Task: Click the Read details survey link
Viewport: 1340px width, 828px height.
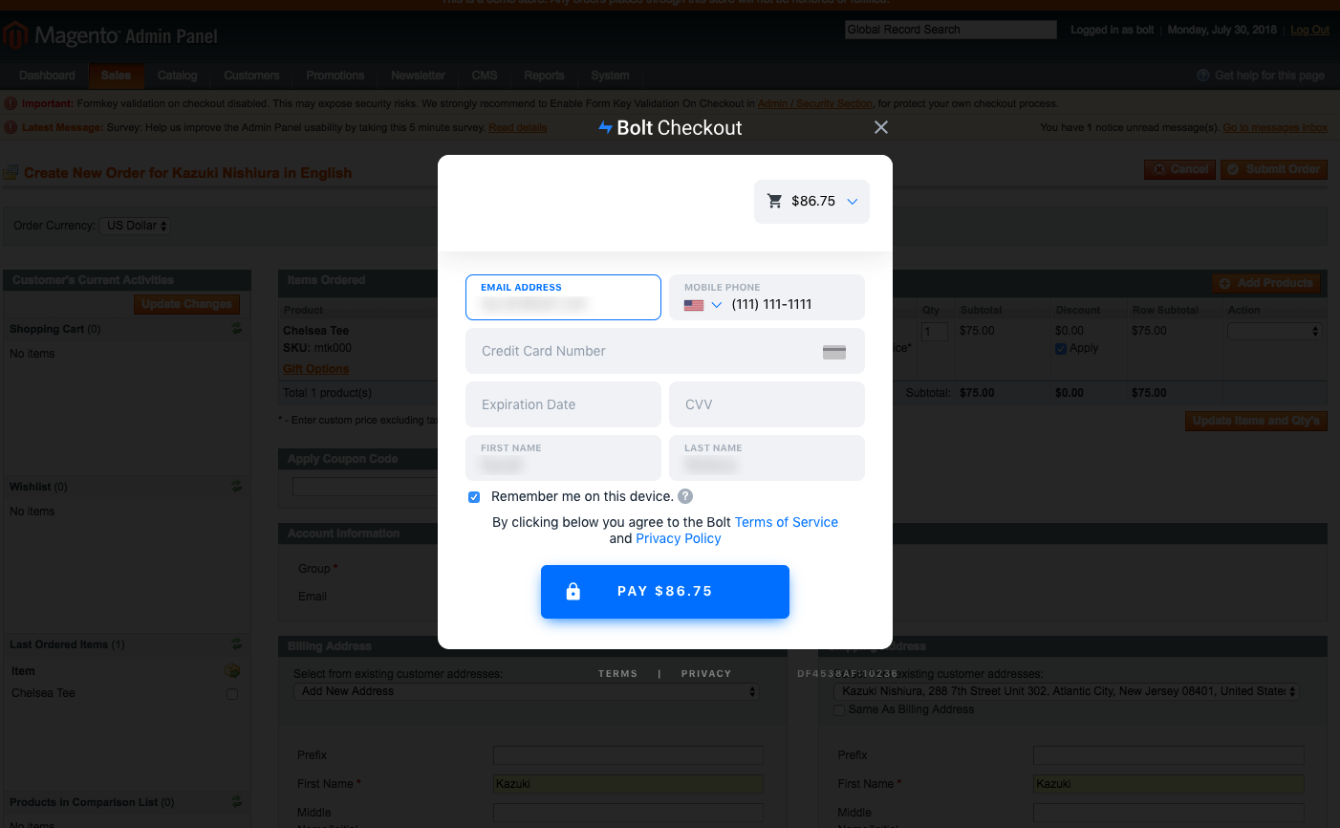Action: (x=518, y=127)
